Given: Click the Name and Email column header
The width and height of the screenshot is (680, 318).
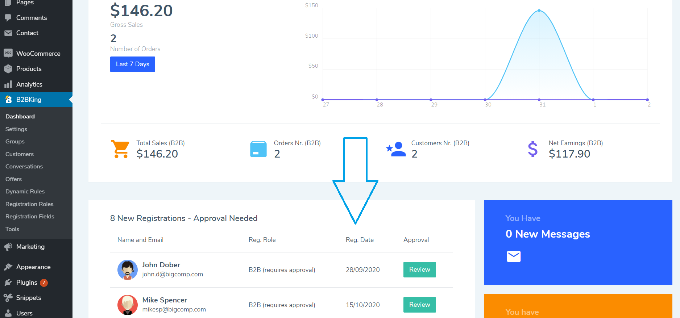Looking at the screenshot, I should click(x=140, y=240).
